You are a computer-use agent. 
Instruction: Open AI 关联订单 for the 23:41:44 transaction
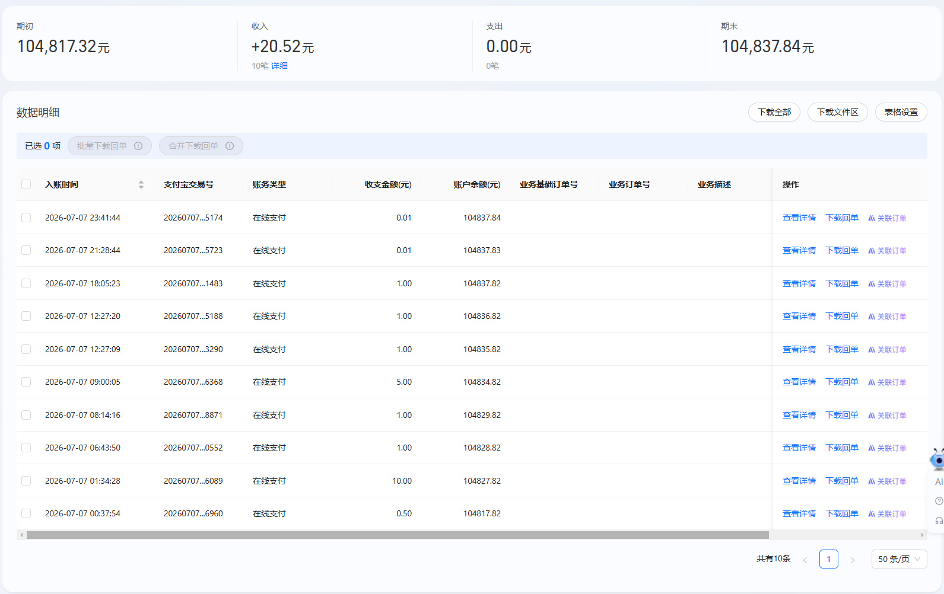click(x=887, y=218)
